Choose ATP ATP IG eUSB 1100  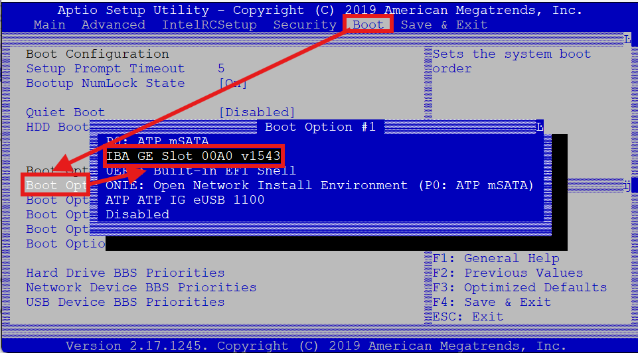pos(185,200)
